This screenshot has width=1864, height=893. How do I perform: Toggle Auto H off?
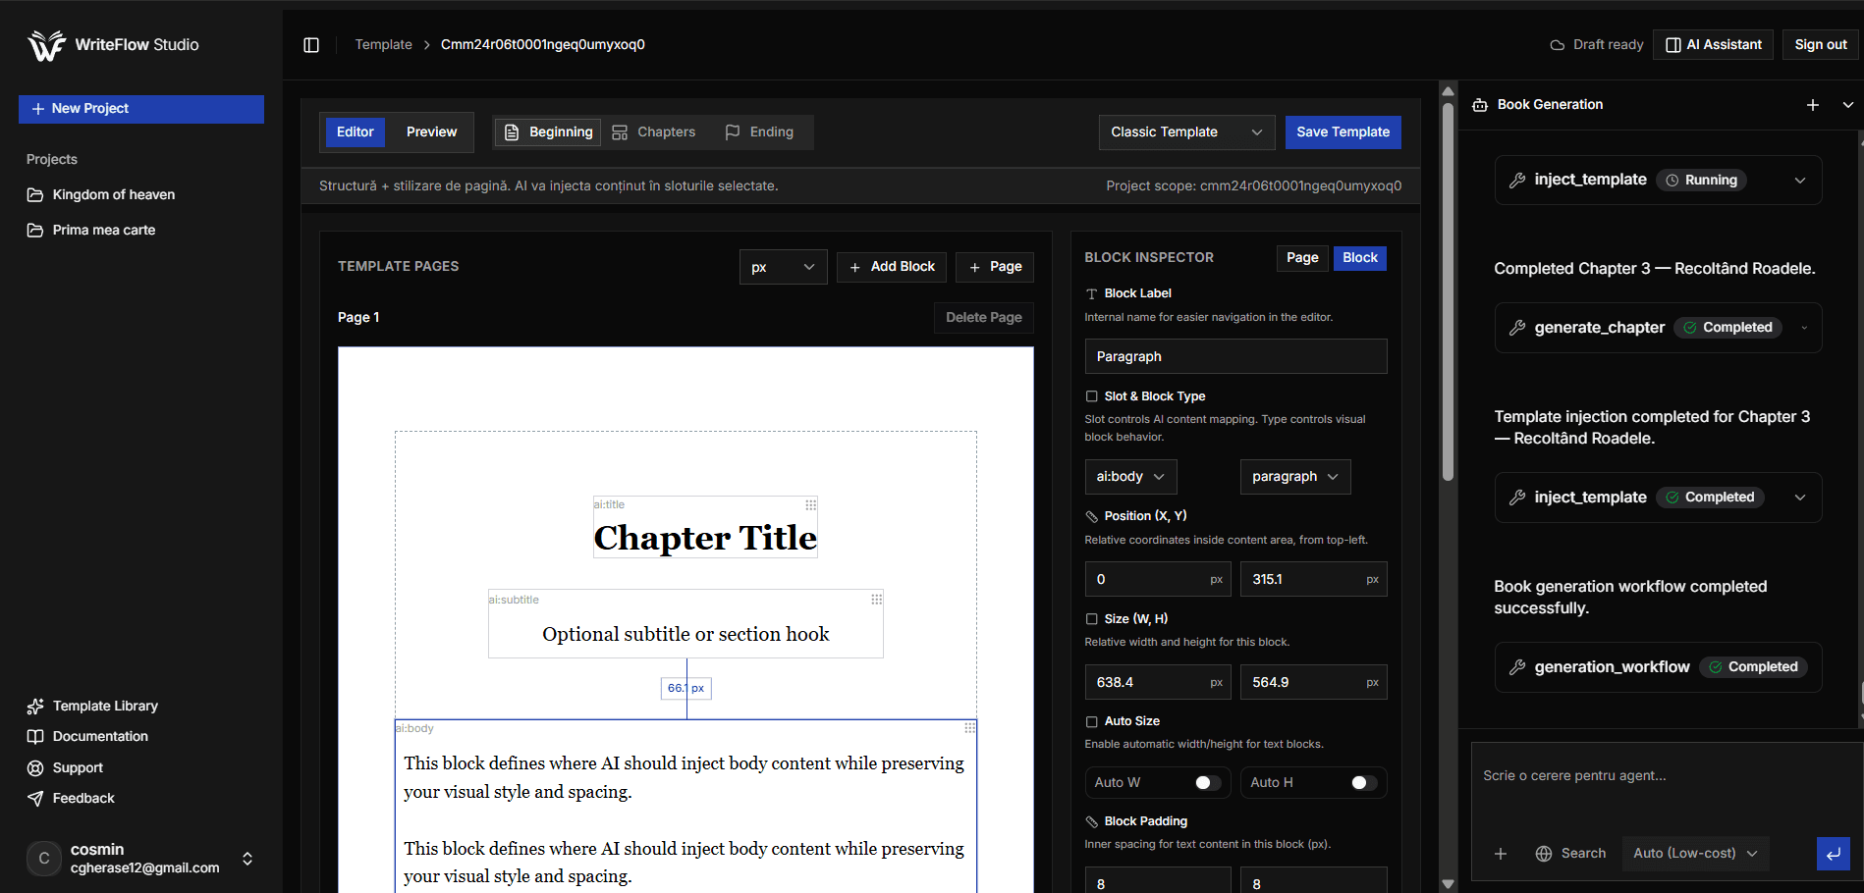(1362, 782)
